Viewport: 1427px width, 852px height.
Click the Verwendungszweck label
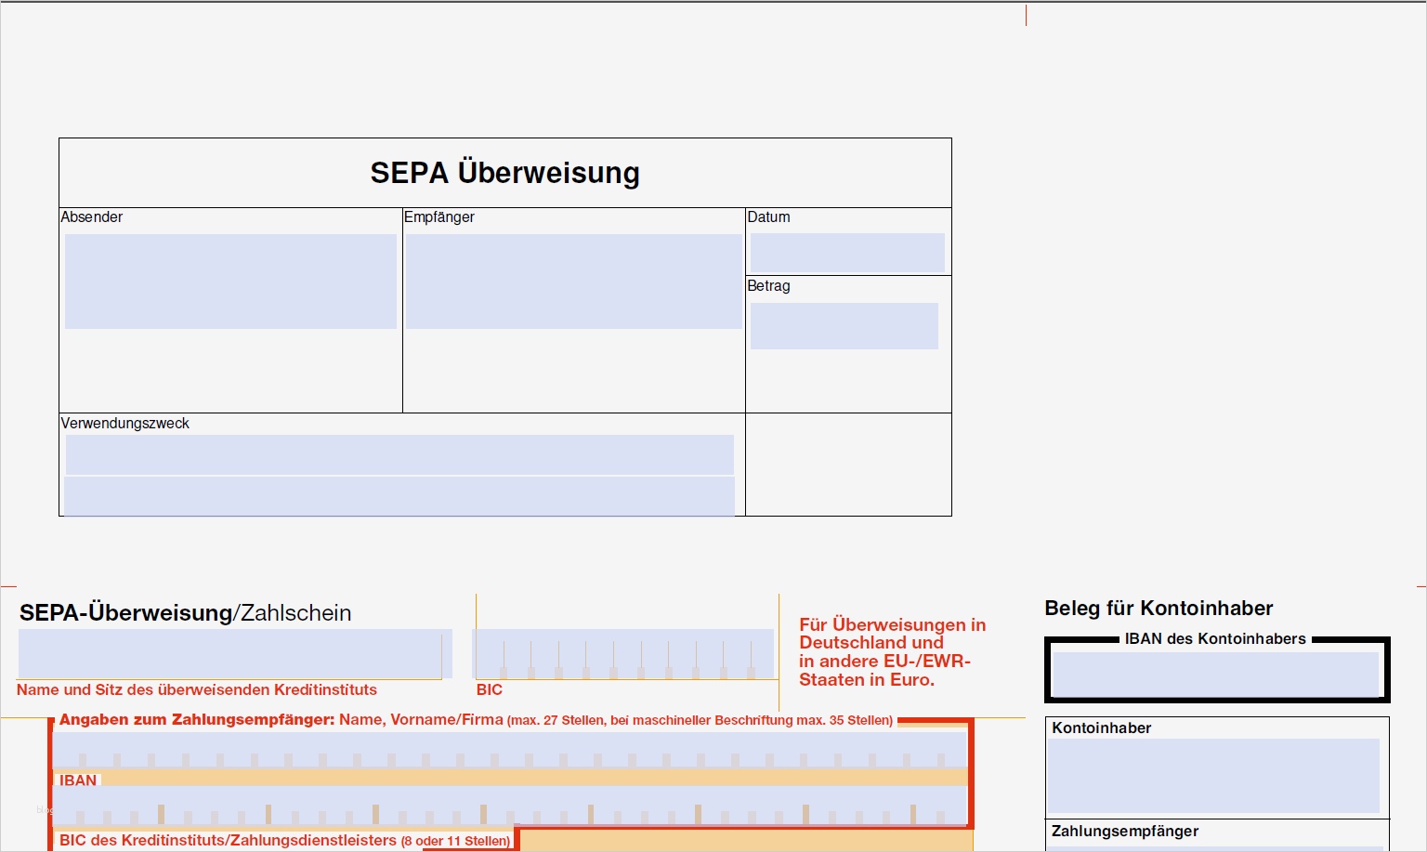point(124,423)
